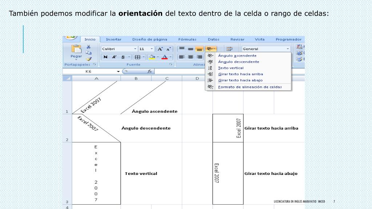Open the Fuente dialog launcher
The width and height of the screenshot is (372, 209).
(171, 65)
